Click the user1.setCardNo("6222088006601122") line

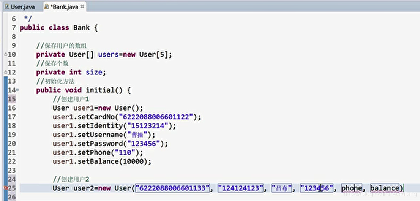[x=127, y=117]
